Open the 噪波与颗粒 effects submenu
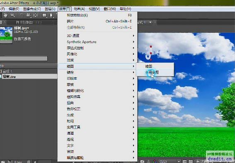Screen dimensions: 235x163 point(97,158)
